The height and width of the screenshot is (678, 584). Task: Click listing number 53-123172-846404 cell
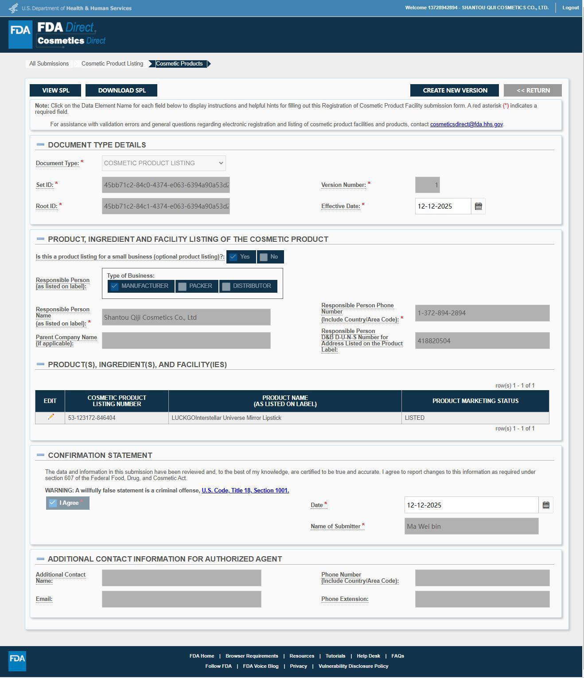tap(117, 418)
